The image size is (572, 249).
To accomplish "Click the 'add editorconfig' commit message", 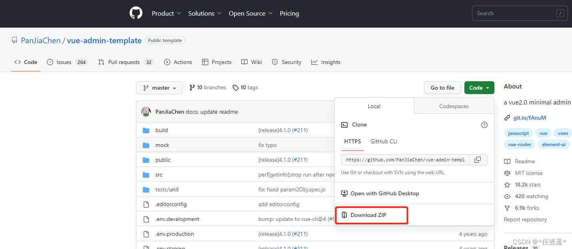I will tap(279, 204).
